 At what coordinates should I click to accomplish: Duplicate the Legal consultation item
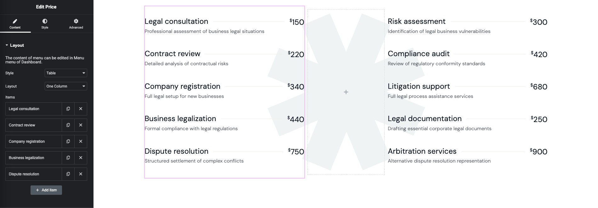click(x=68, y=109)
